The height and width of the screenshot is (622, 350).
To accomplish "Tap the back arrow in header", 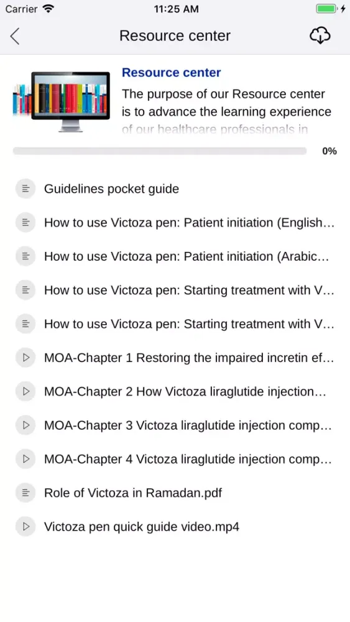I will click(15, 36).
